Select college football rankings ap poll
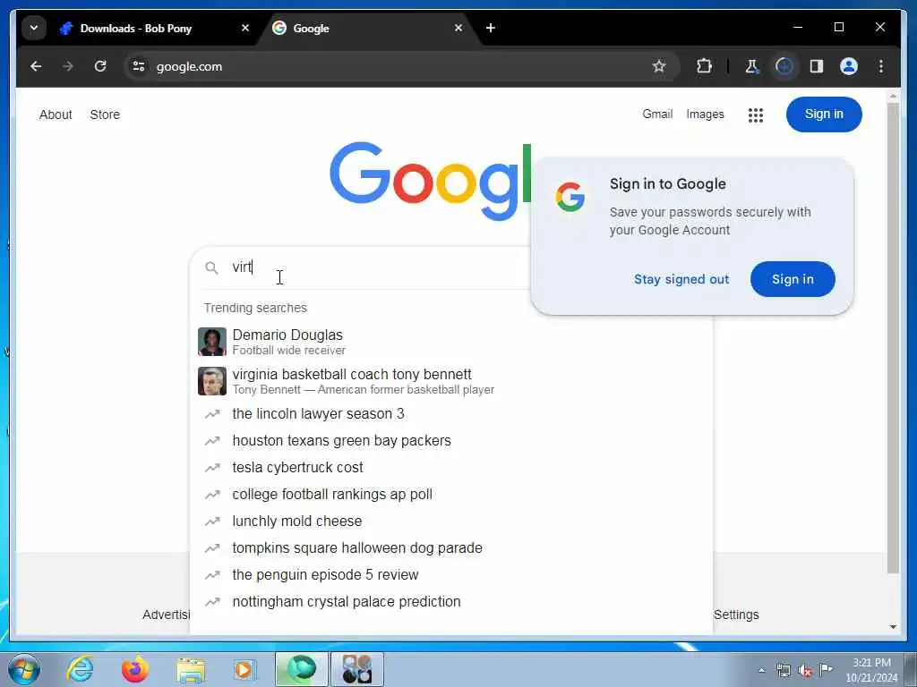 tap(450, 494)
